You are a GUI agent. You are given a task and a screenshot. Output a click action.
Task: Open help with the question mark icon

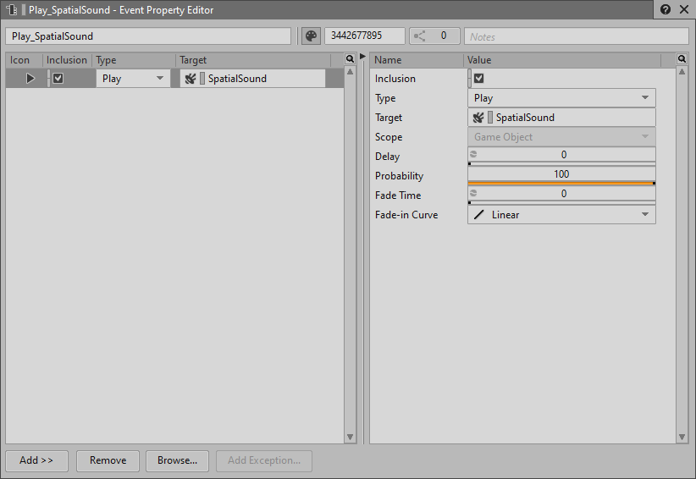click(666, 10)
